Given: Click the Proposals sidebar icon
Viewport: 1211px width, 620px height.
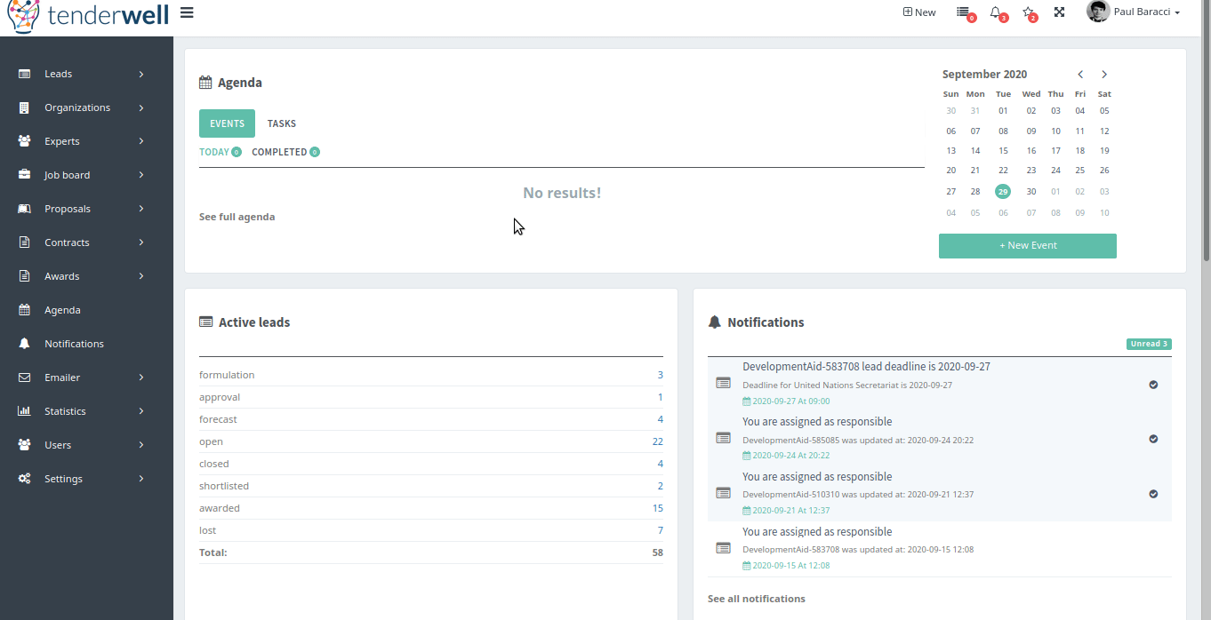Looking at the screenshot, I should [25, 209].
